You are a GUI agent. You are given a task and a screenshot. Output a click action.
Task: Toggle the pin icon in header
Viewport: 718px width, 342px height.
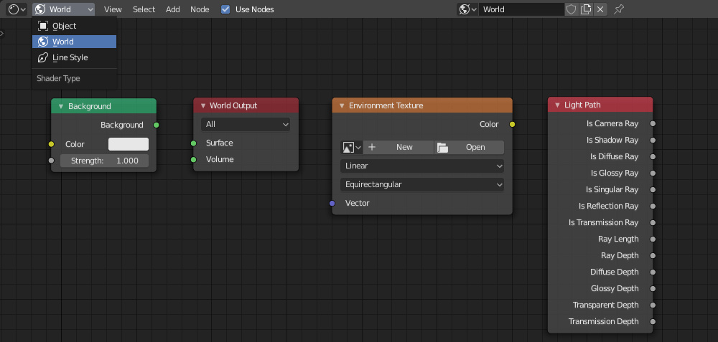(x=619, y=9)
